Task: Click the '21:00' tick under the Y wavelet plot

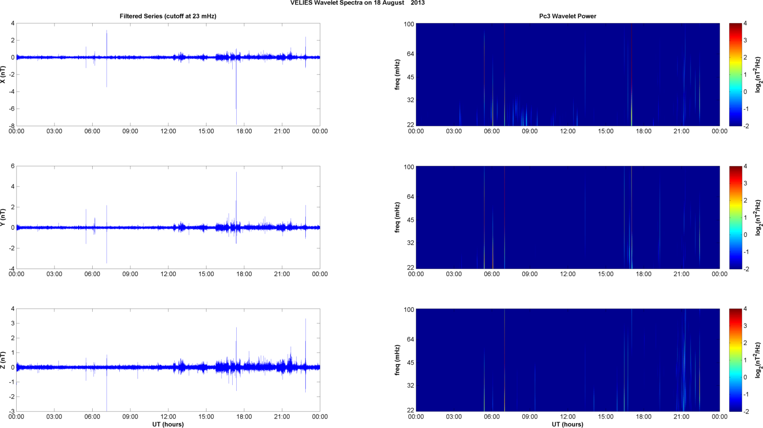Action: click(682, 274)
